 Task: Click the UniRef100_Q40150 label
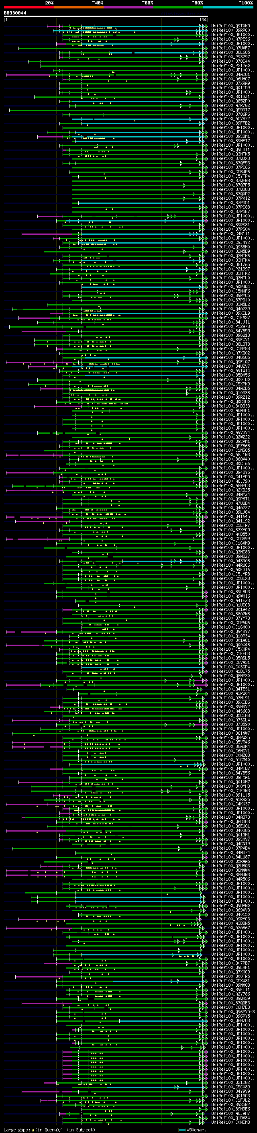[230, 914]
